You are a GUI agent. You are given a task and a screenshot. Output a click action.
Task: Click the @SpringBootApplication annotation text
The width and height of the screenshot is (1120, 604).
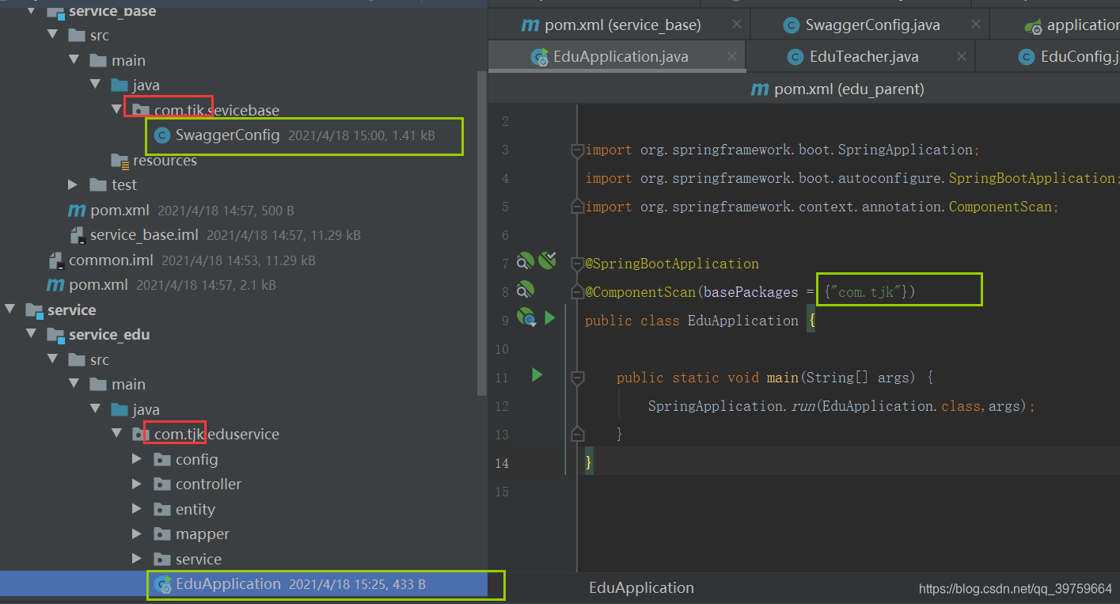coord(672,264)
